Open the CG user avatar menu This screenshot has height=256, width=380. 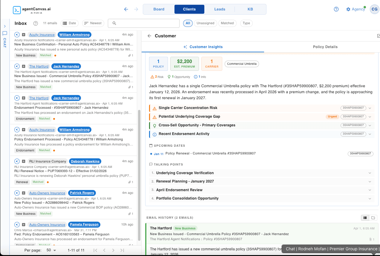pyautogui.click(x=374, y=9)
